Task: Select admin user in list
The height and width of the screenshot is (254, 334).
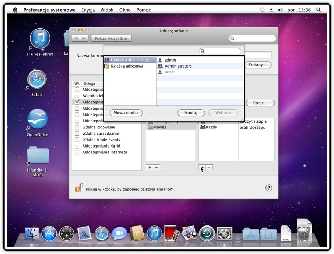Action: tap(200, 60)
